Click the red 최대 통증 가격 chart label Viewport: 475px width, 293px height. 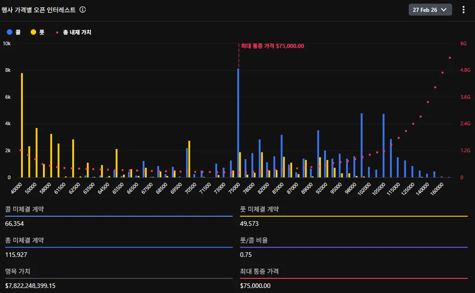tap(272, 46)
